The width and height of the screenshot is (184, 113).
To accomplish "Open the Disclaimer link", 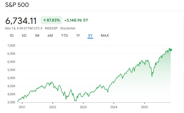I will coord(68,28).
